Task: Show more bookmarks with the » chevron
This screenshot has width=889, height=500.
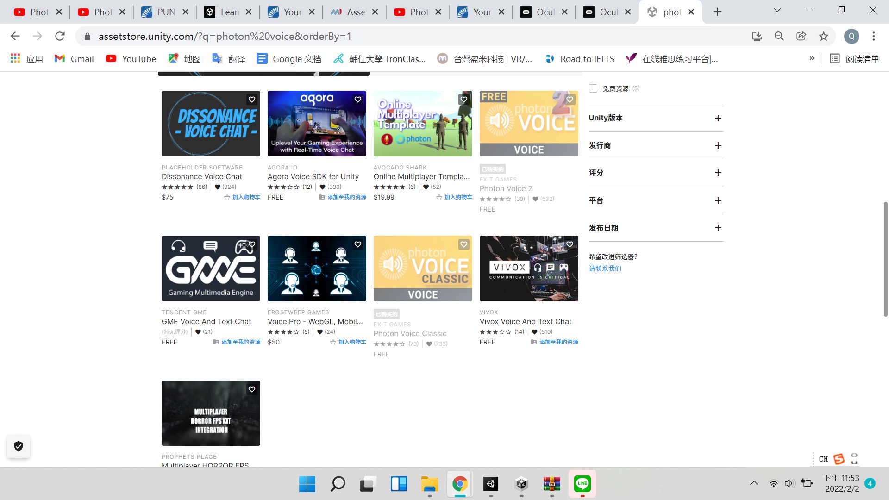Action: 812,58
